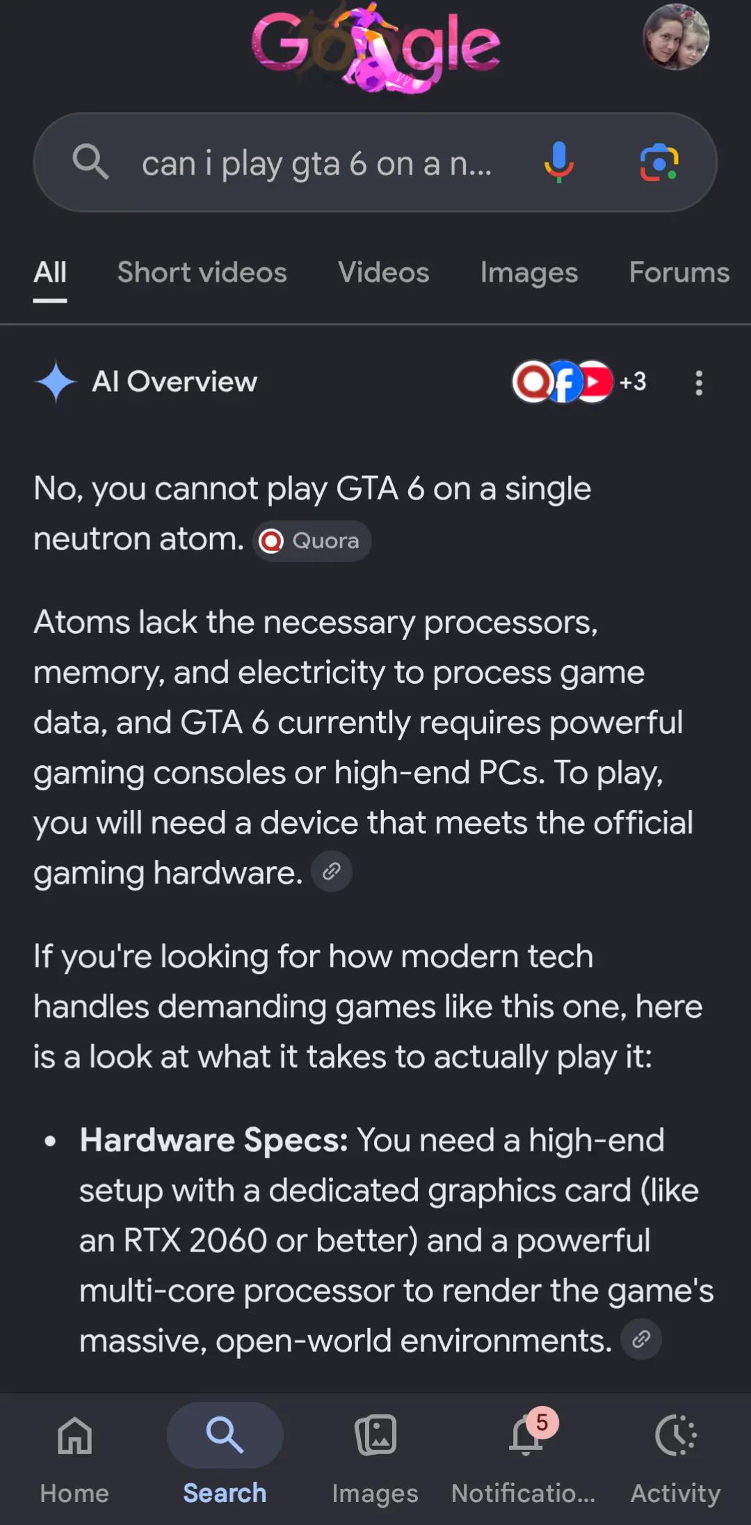Tap the magnifier icon in search bar

pos(90,162)
